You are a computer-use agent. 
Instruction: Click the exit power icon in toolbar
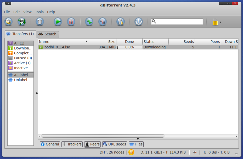coord(139,22)
